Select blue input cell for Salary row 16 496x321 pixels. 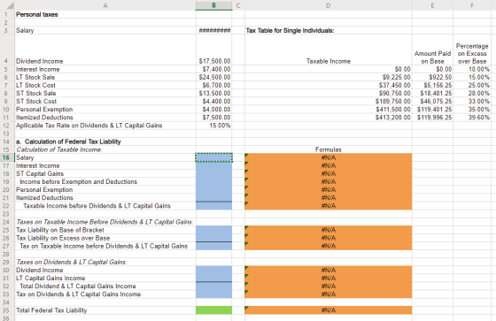[x=213, y=157]
